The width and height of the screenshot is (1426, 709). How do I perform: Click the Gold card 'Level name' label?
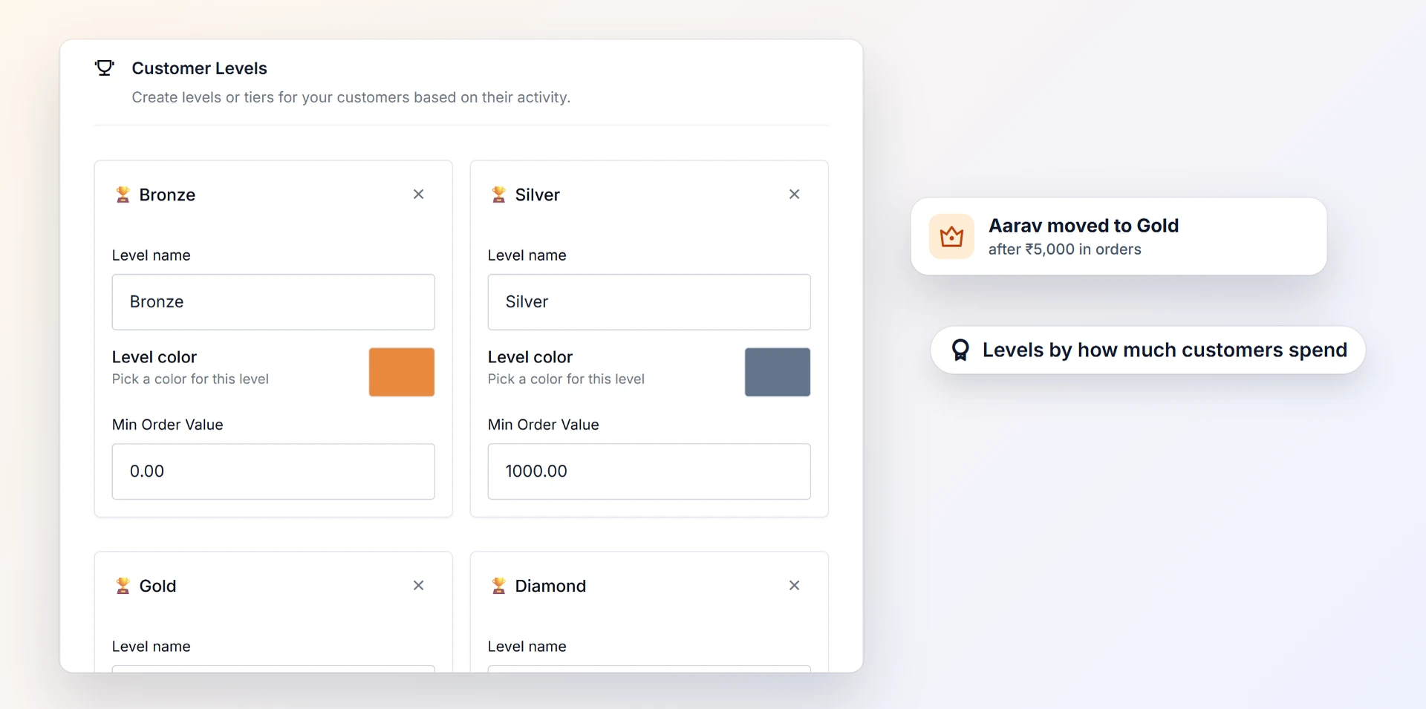coord(151,647)
